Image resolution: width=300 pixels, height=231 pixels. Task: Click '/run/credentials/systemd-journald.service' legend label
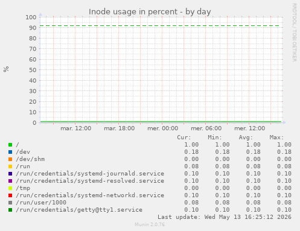(90, 174)
